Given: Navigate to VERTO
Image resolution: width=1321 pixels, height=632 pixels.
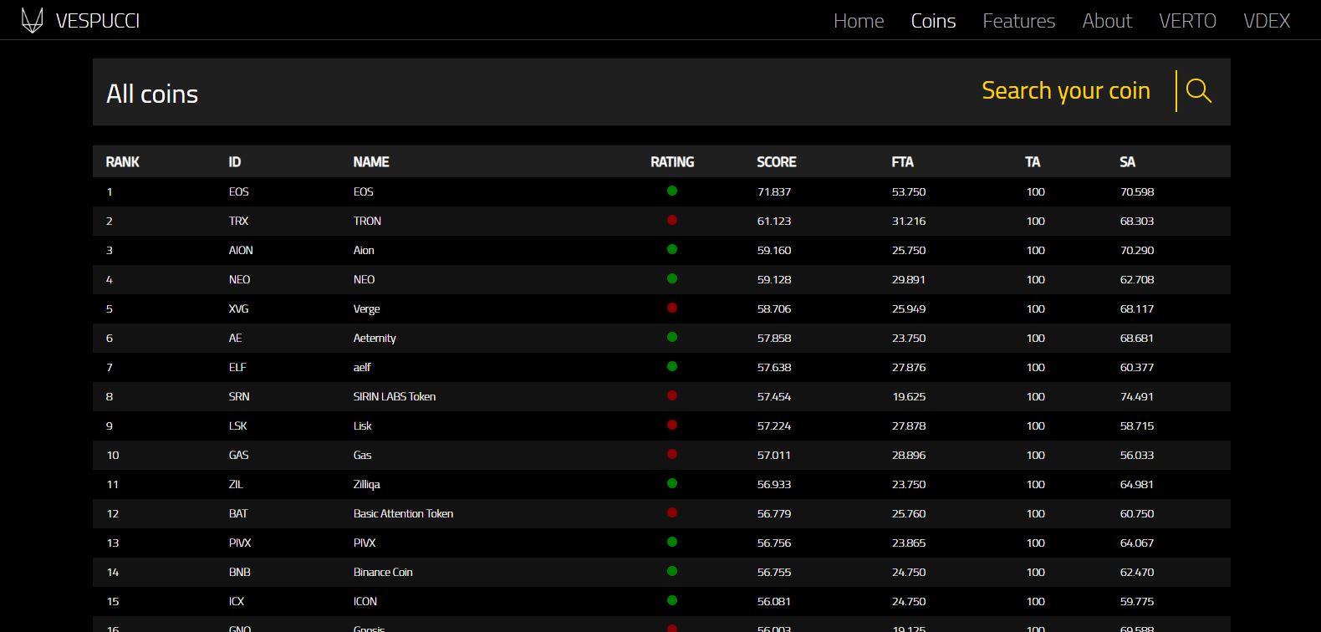Looking at the screenshot, I should pos(1187,21).
